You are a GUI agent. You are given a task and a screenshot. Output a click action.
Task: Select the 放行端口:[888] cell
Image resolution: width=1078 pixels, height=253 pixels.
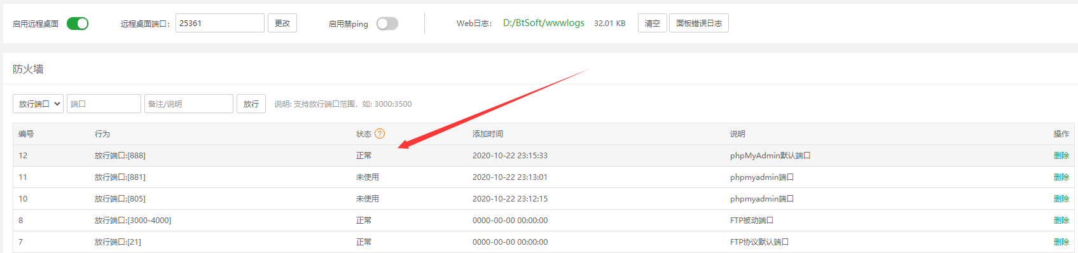tap(120, 156)
